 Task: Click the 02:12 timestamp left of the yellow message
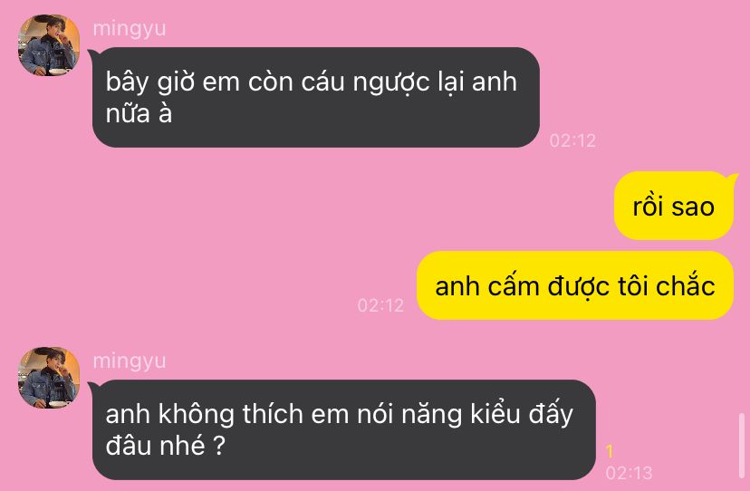coord(380,305)
